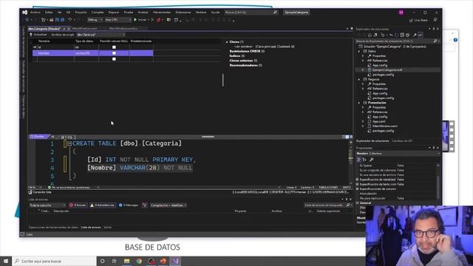Collapse the Presentacion project node
This screenshot has width=473, height=266.
[x=359, y=103]
